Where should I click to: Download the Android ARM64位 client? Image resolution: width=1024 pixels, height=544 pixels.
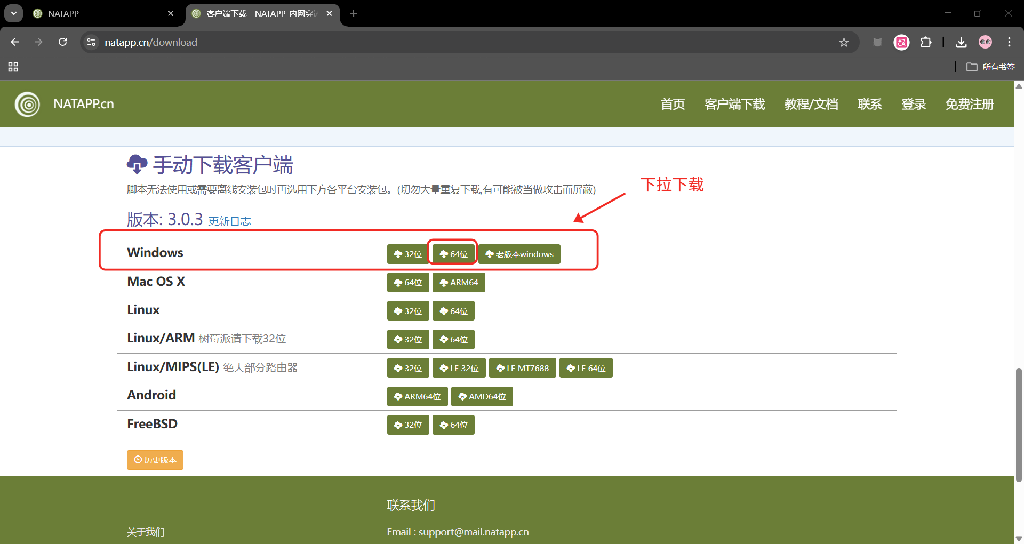[418, 396]
